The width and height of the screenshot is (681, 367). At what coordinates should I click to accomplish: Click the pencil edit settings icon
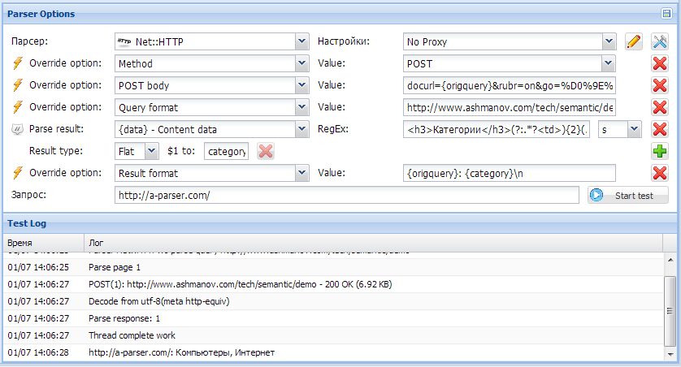[x=634, y=41]
